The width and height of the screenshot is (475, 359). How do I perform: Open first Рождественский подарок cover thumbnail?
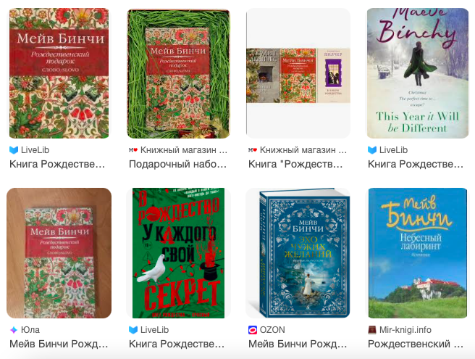pos(59,73)
